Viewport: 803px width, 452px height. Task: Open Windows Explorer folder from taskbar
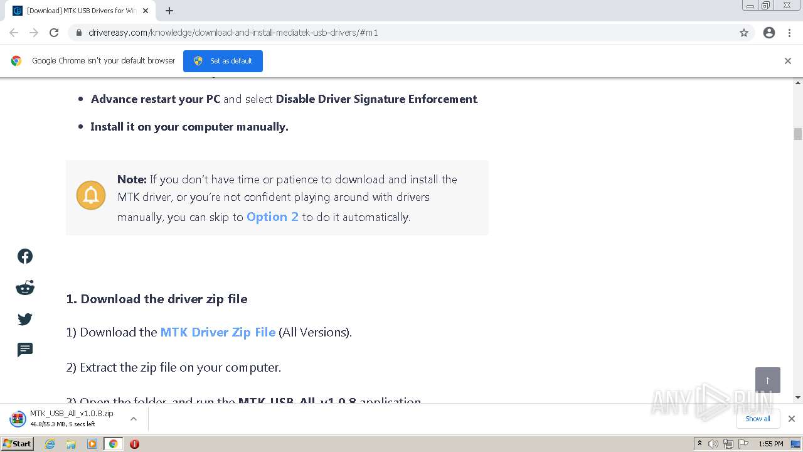(71, 444)
